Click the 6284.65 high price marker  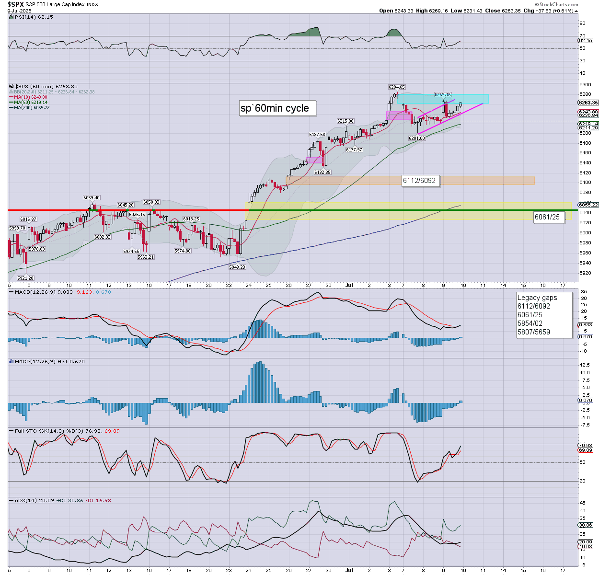396,87
